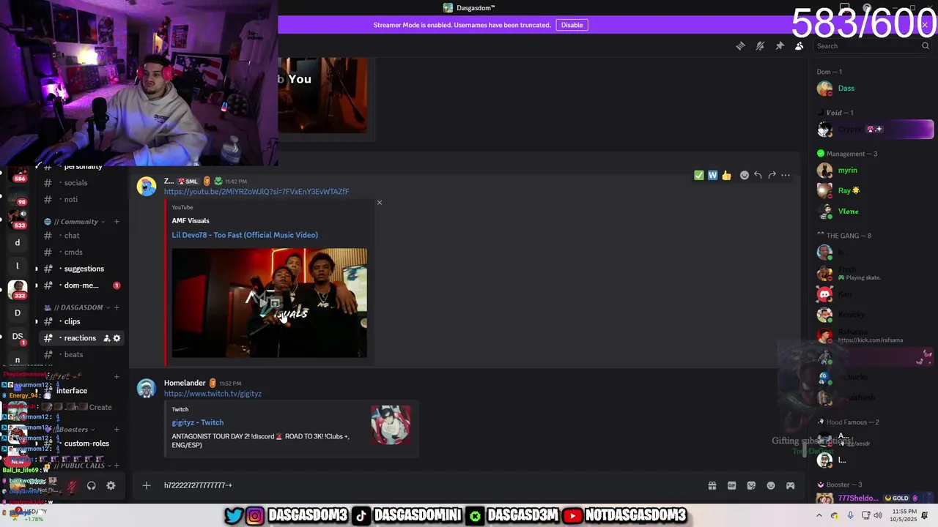
Task: Click Homelander username
Action: [185, 383]
